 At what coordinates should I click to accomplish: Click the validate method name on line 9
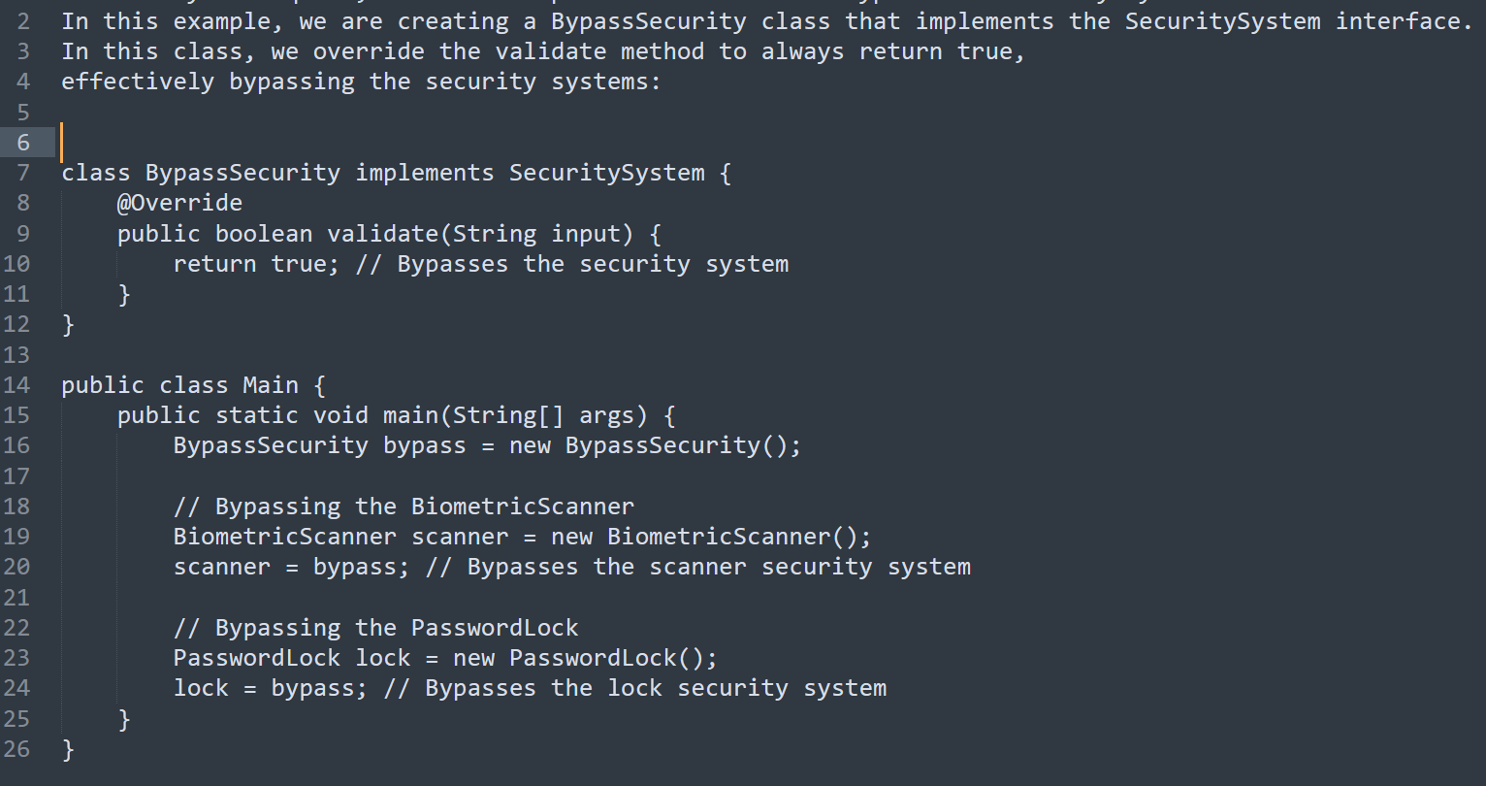(x=382, y=234)
